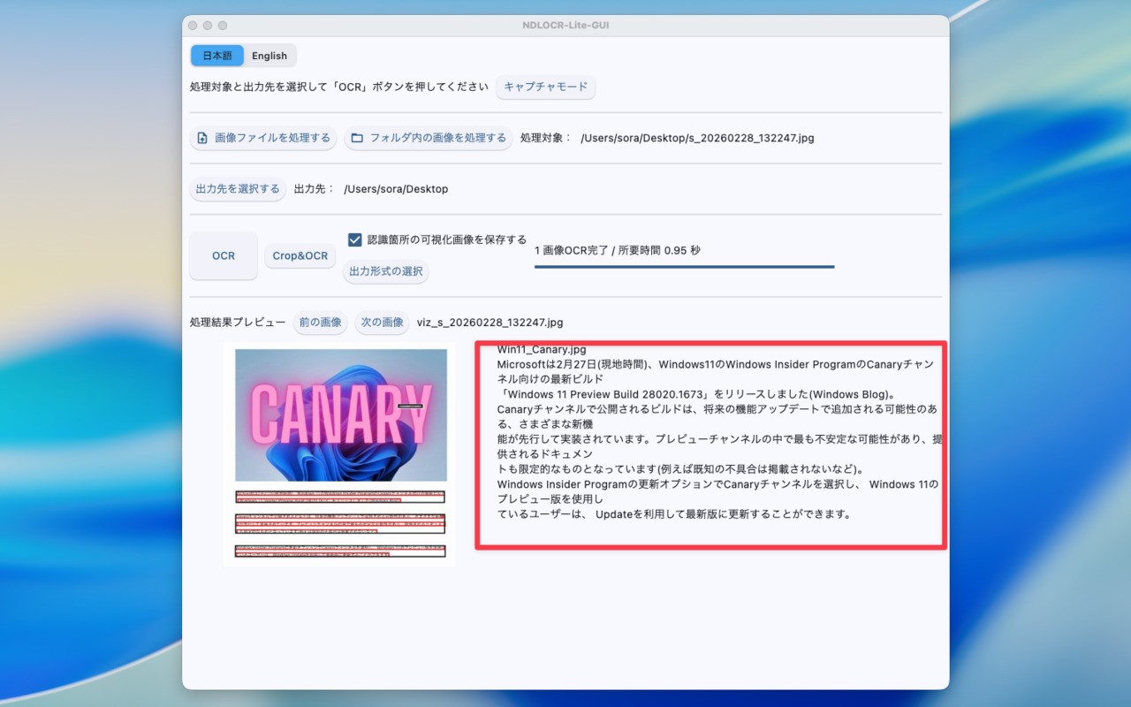
Task: Click the NDLOCR-Lite-GUI window title
Action: (565, 26)
